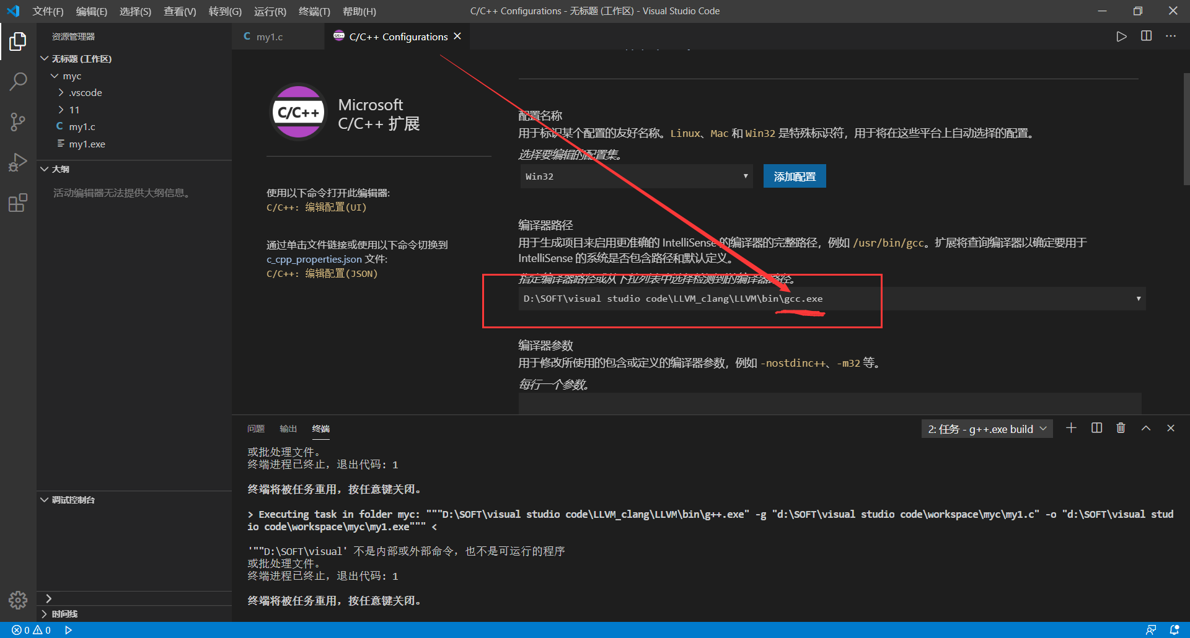Viewport: 1190px width, 638px height.
Task: Open More Actions ellipsis icon
Action: click(x=1170, y=36)
